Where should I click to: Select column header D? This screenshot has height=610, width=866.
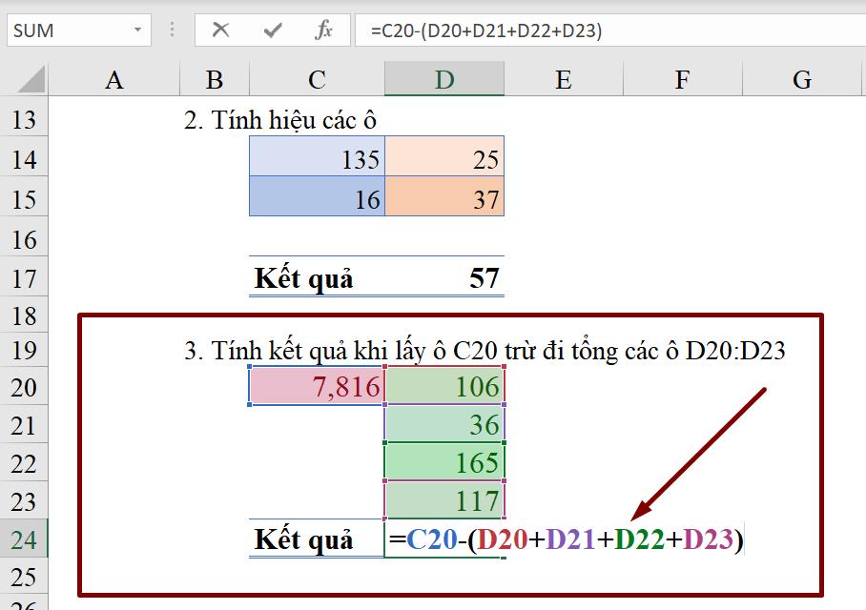[x=443, y=79]
